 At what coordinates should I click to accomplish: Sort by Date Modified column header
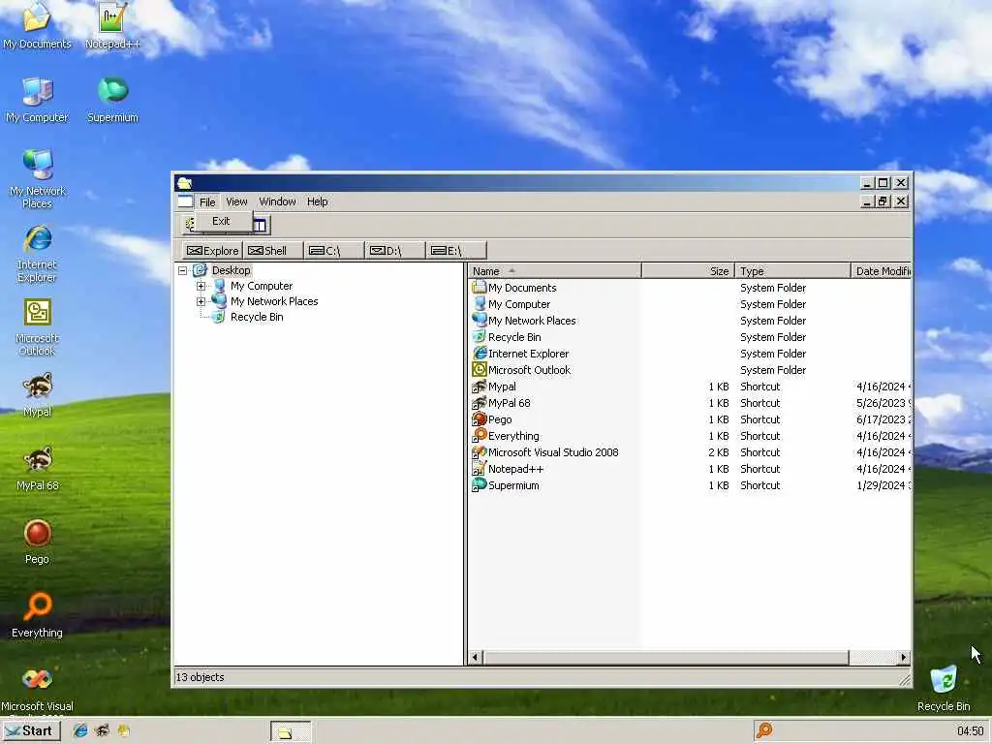click(x=882, y=271)
